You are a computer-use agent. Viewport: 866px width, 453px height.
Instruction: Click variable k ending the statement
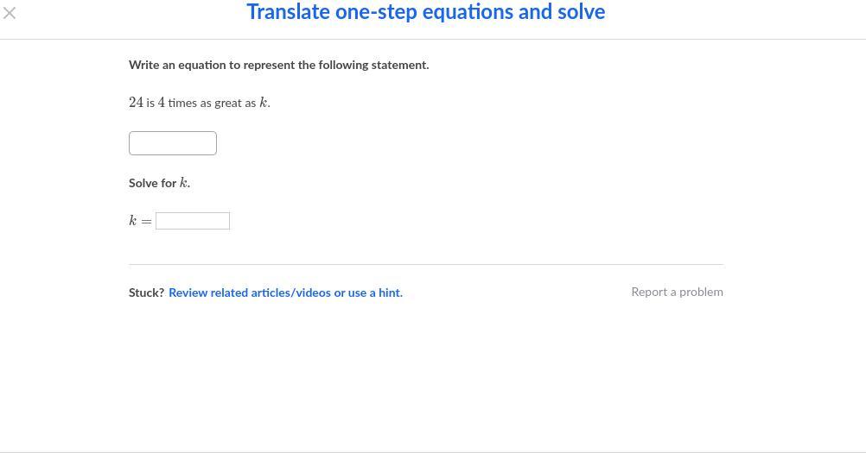(264, 103)
